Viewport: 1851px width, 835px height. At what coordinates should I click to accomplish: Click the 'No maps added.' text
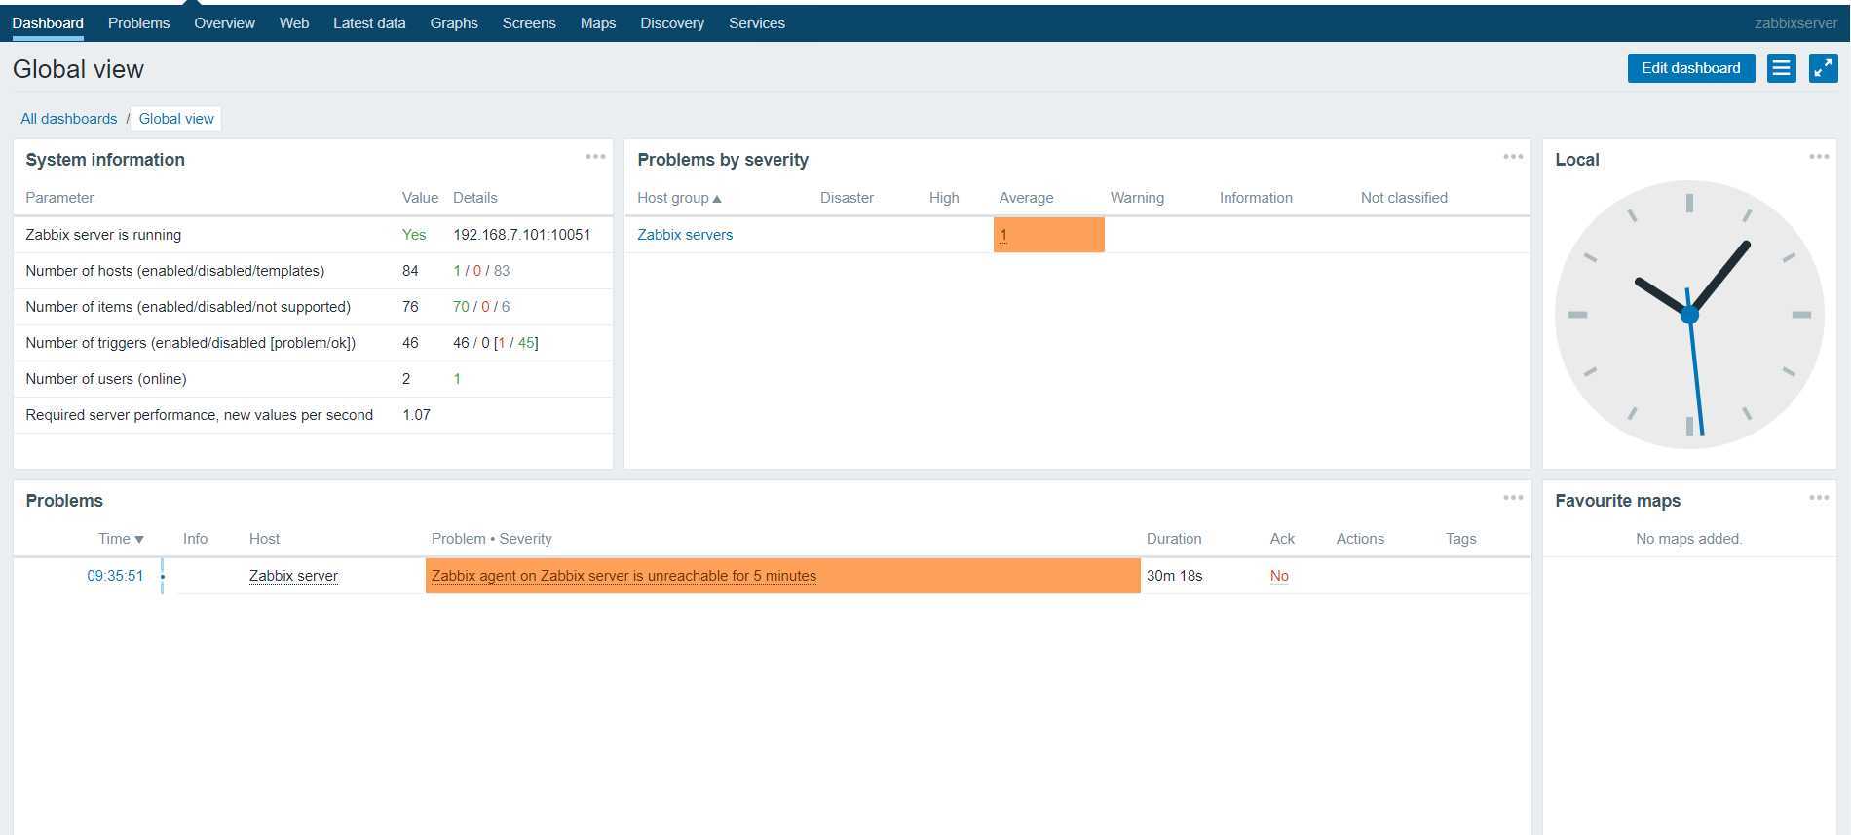[1689, 539]
